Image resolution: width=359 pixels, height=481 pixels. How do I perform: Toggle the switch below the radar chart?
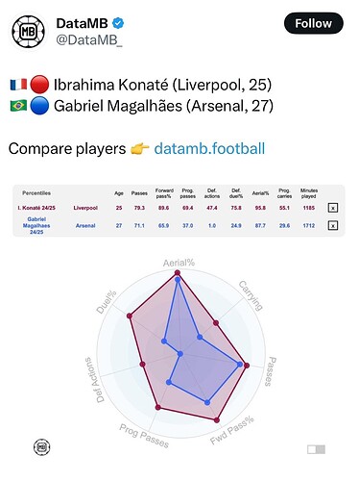(316, 449)
